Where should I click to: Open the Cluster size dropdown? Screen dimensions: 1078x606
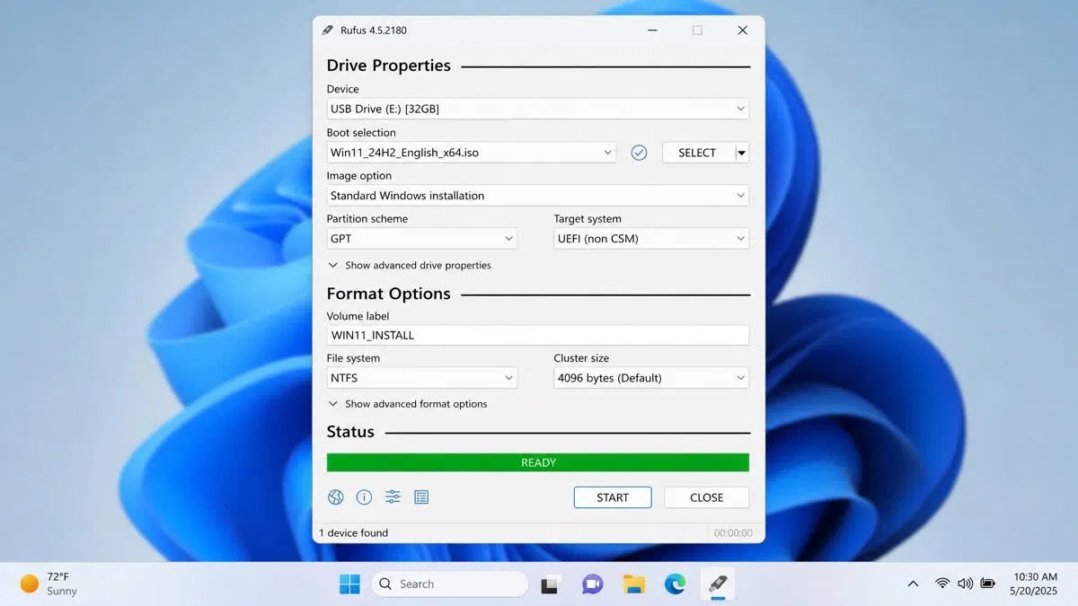click(x=651, y=378)
